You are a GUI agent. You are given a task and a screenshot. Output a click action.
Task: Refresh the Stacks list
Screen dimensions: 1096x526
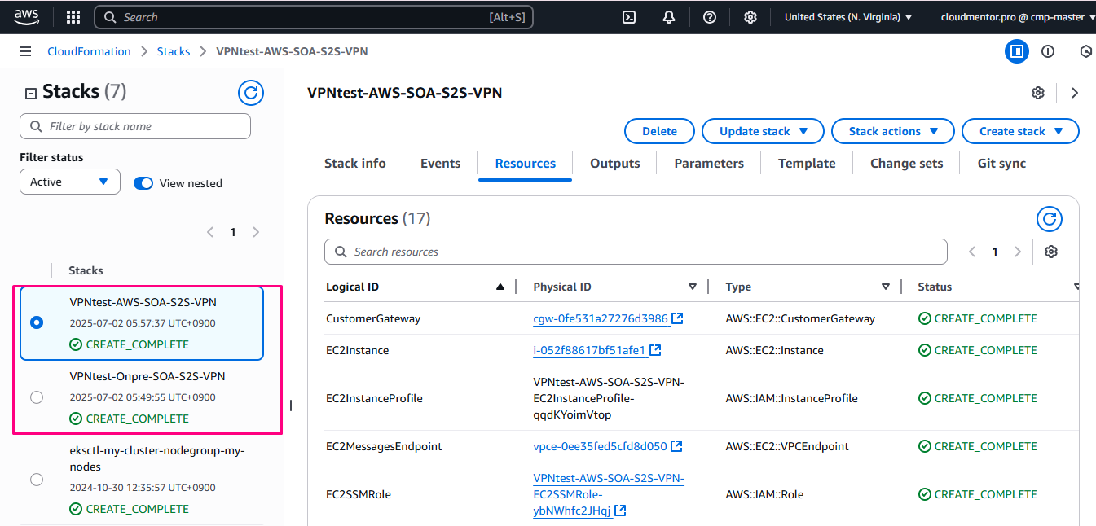251,93
